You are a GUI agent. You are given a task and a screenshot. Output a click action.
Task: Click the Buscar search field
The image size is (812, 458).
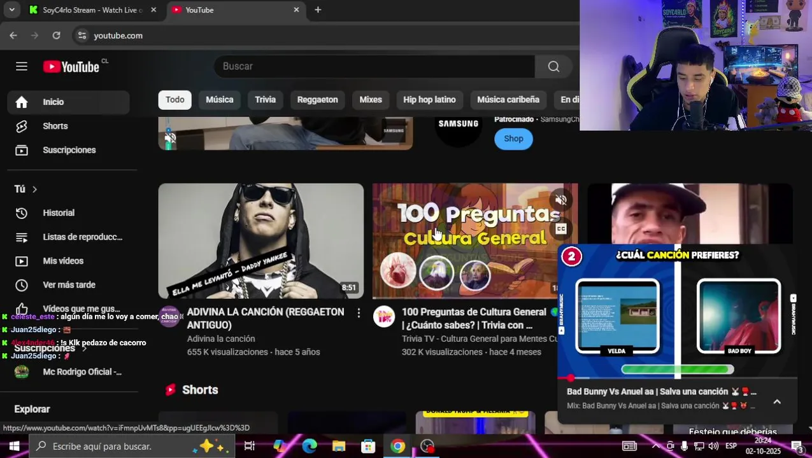point(374,66)
